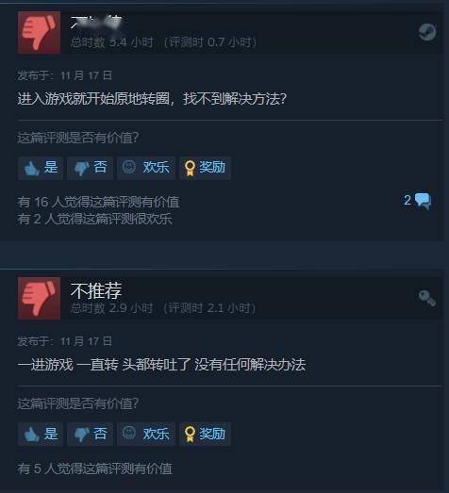Screen dimensions: 449x493
Task: Click the Steam logo icon on first review
Action: coord(427,32)
